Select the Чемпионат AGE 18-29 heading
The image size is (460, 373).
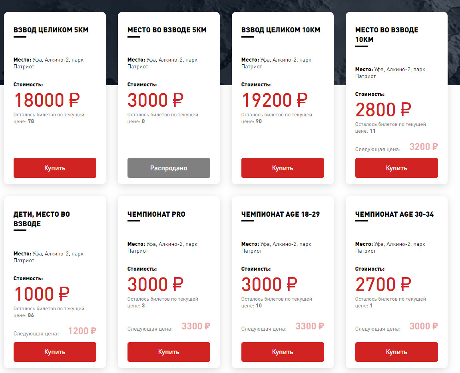pos(281,214)
